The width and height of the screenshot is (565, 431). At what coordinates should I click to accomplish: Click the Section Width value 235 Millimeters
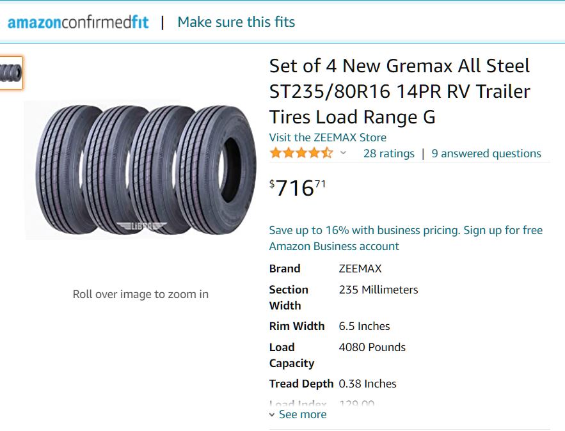pyautogui.click(x=378, y=290)
